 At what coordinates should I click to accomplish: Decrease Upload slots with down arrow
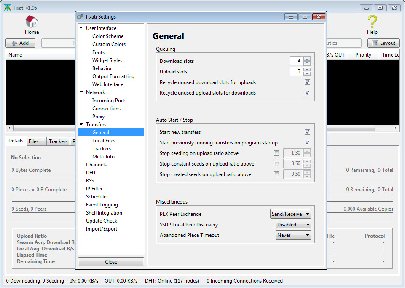point(307,74)
